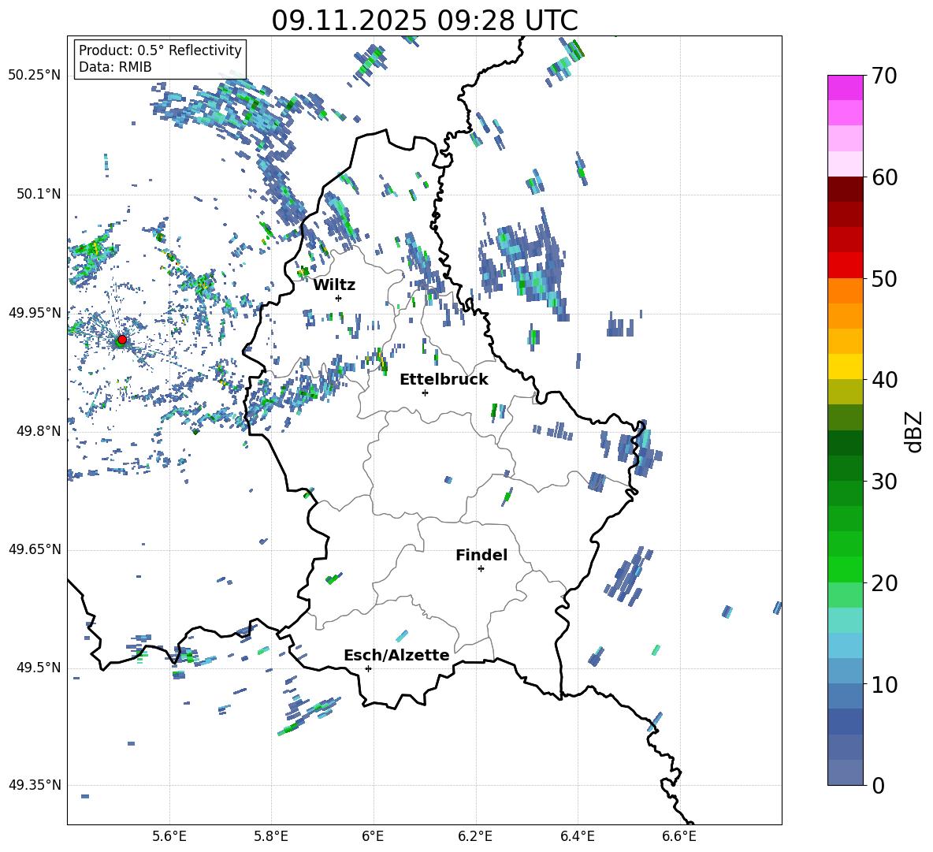
Task: Click the Esch/Alzette station cross marker
Action: pyautogui.click(x=368, y=668)
